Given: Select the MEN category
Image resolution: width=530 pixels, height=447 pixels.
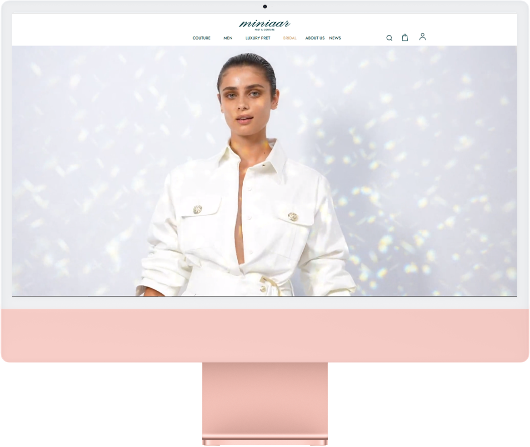Looking at the screenshot, I should [228, 38].
